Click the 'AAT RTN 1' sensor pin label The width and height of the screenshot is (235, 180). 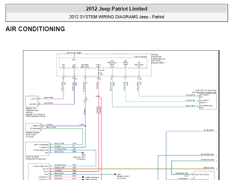[34, 104]
